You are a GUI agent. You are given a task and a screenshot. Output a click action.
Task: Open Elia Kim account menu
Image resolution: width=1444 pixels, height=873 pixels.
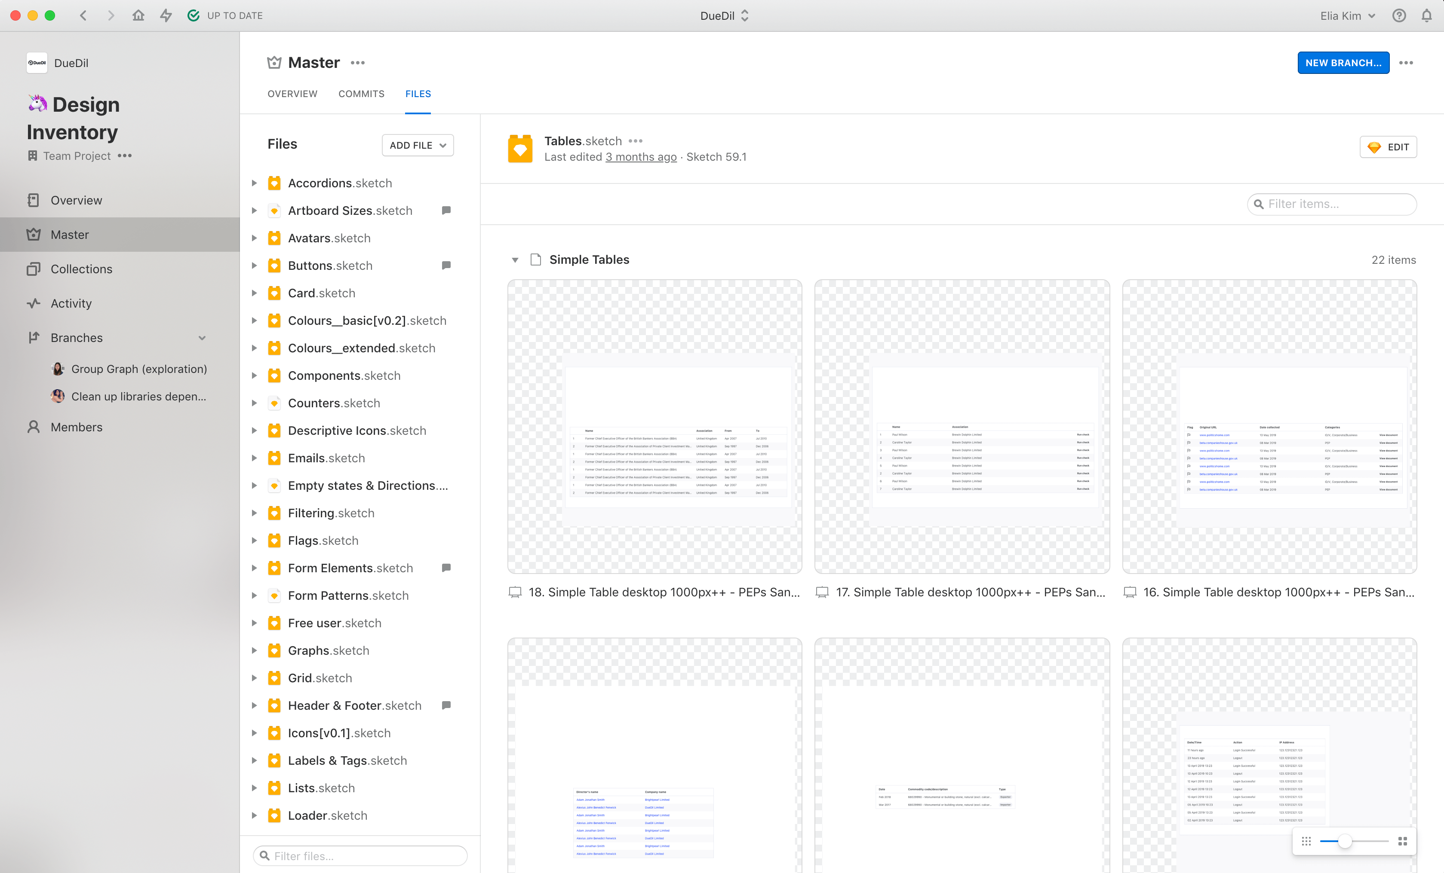click(x=1347, y=15)
